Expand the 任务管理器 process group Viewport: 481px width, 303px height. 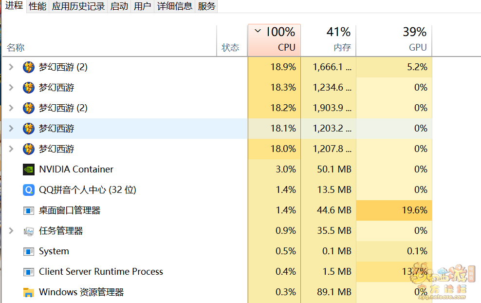coord(11,231)
